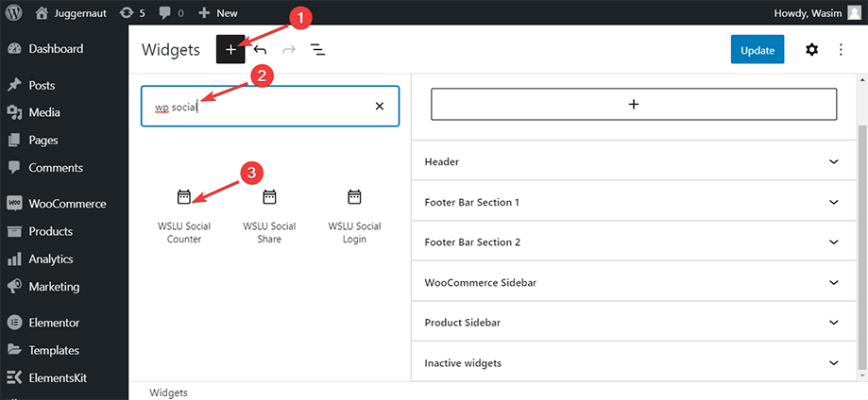The image size is (868, 400).
Task: Open the settings gear icon
Action: [811, 50]
